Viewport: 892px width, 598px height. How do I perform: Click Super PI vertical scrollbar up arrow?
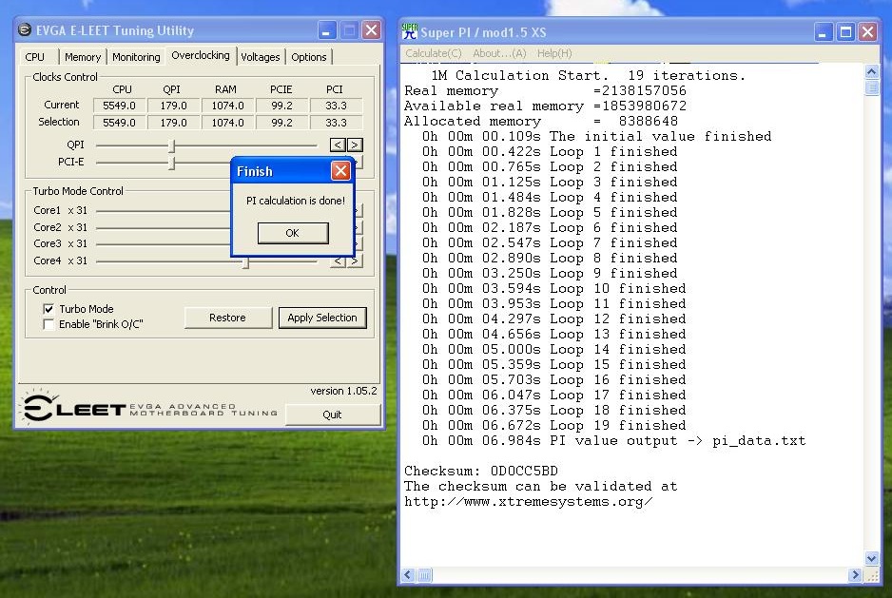(871, 71)
